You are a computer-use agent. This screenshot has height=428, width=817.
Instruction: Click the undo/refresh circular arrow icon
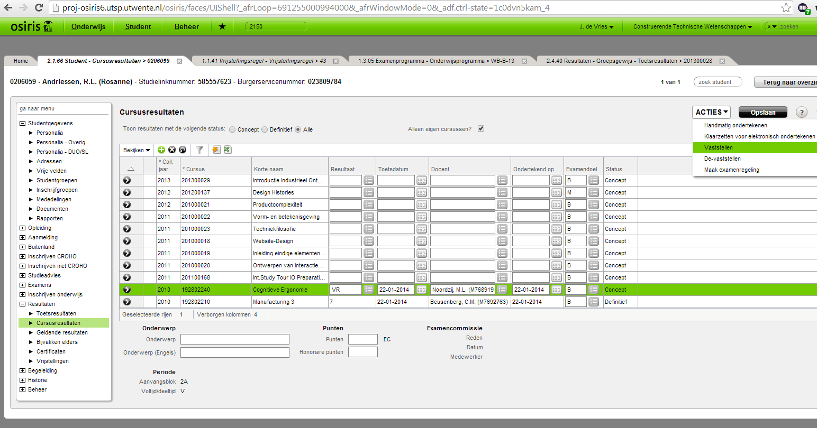click(183, 150)
